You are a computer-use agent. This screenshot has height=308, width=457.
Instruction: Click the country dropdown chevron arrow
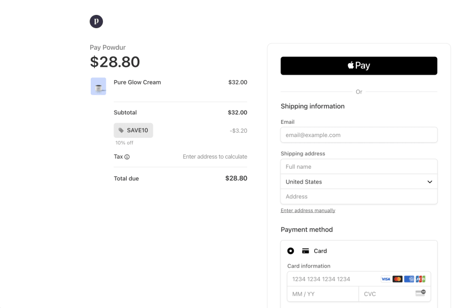click(x=430, y=182)
